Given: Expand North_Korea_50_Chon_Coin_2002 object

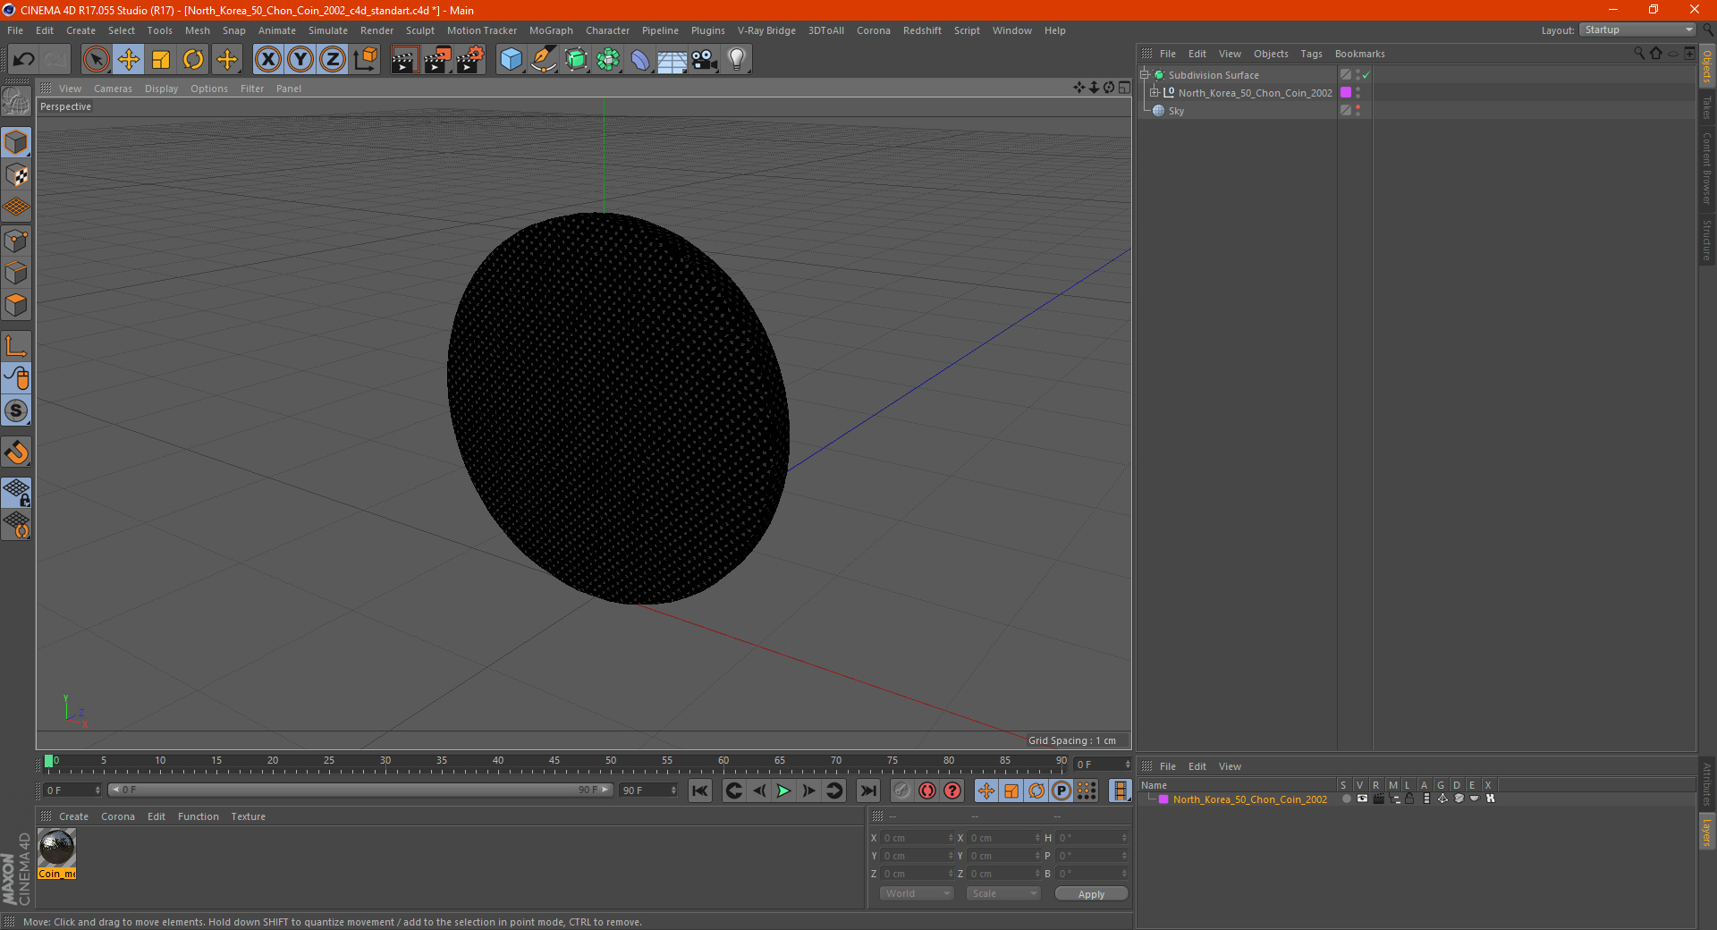Looking at the screenshot, I should [x=1155, y=93].
